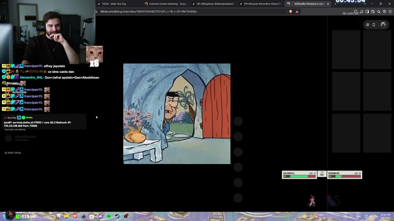Open Discord from the taskbar
The height and width of the screenshot is (221, 394).
coord(100,216)
